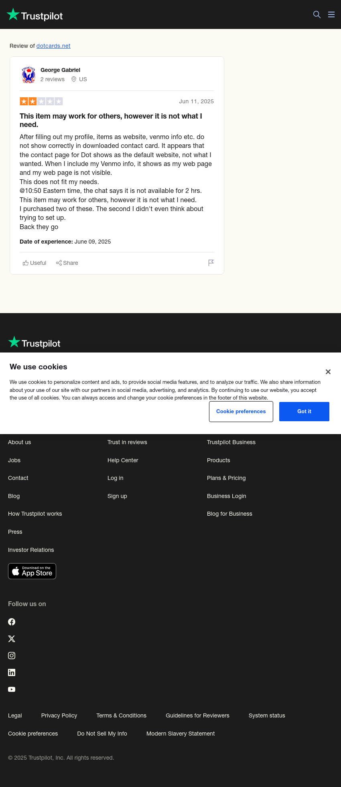
Task: Accept cookies with Got it
Action: click(304, 412)
